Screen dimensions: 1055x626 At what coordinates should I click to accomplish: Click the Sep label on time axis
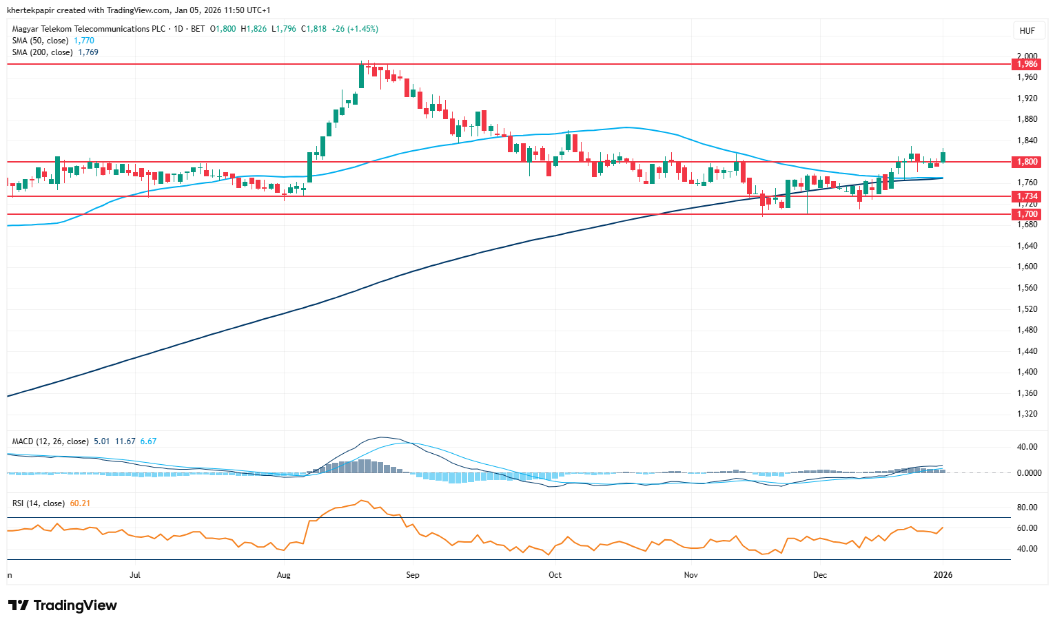click(413, 574)
